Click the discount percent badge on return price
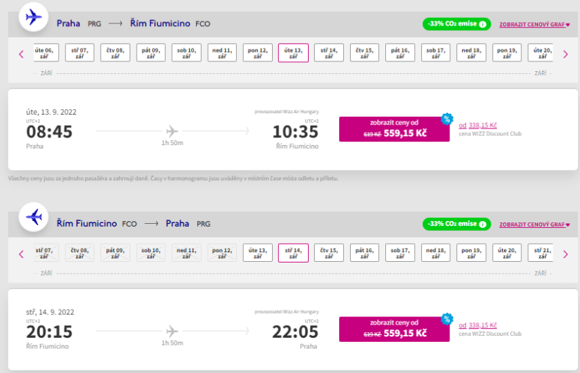Viewport: 580px width, 373px height. (446, 318)
